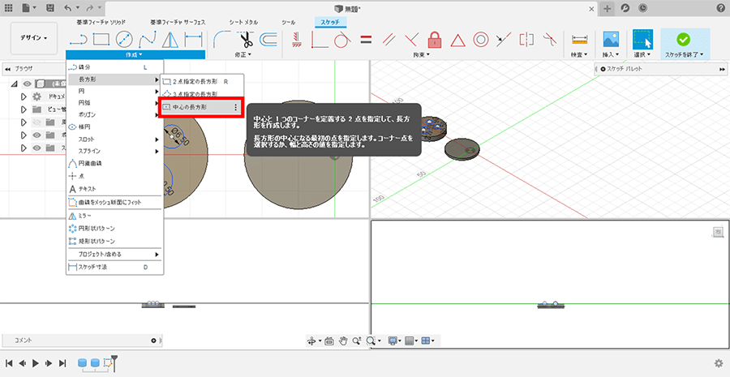Toggle visibility eye on last browser folder
The height and width of the screenshot is (377, 730).
[36, 148]
